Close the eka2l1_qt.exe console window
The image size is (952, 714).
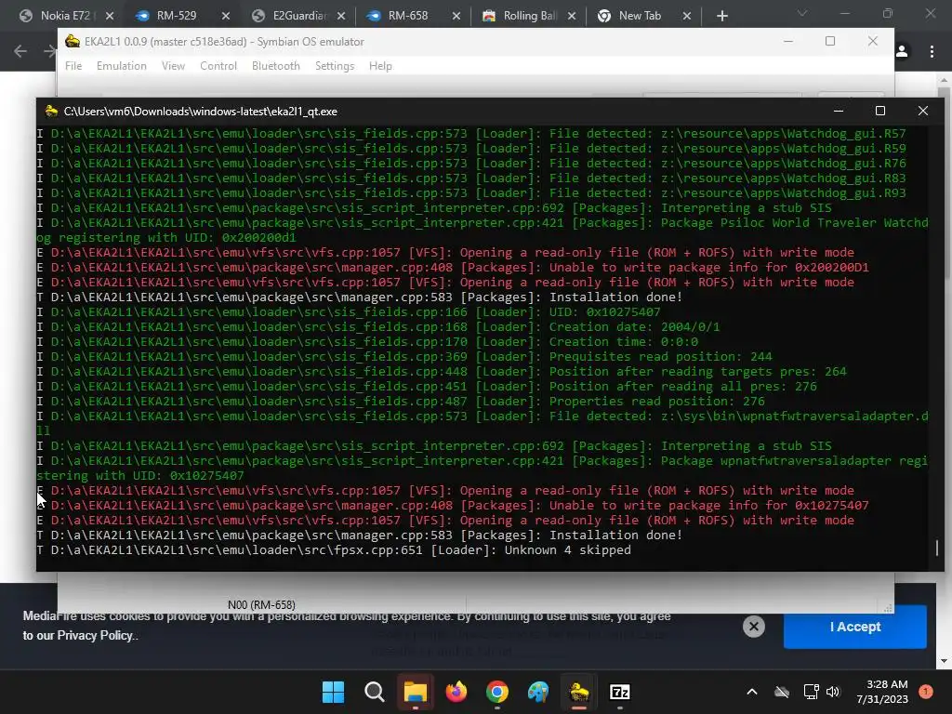pyautogui.click(x=923, y=112)
